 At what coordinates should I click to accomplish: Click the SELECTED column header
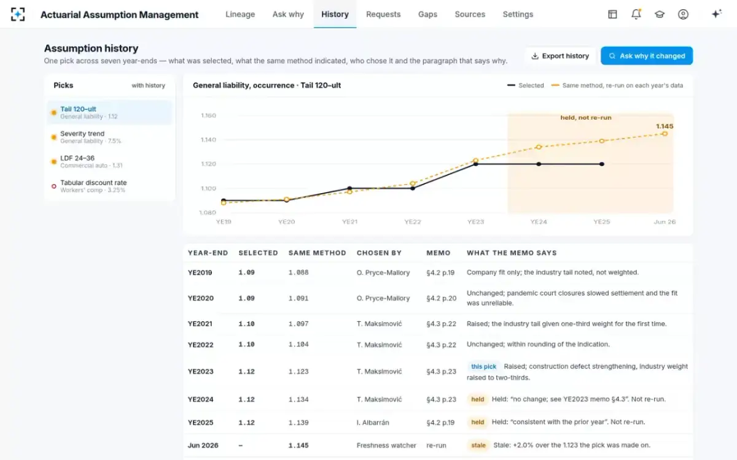coord(258,253)
